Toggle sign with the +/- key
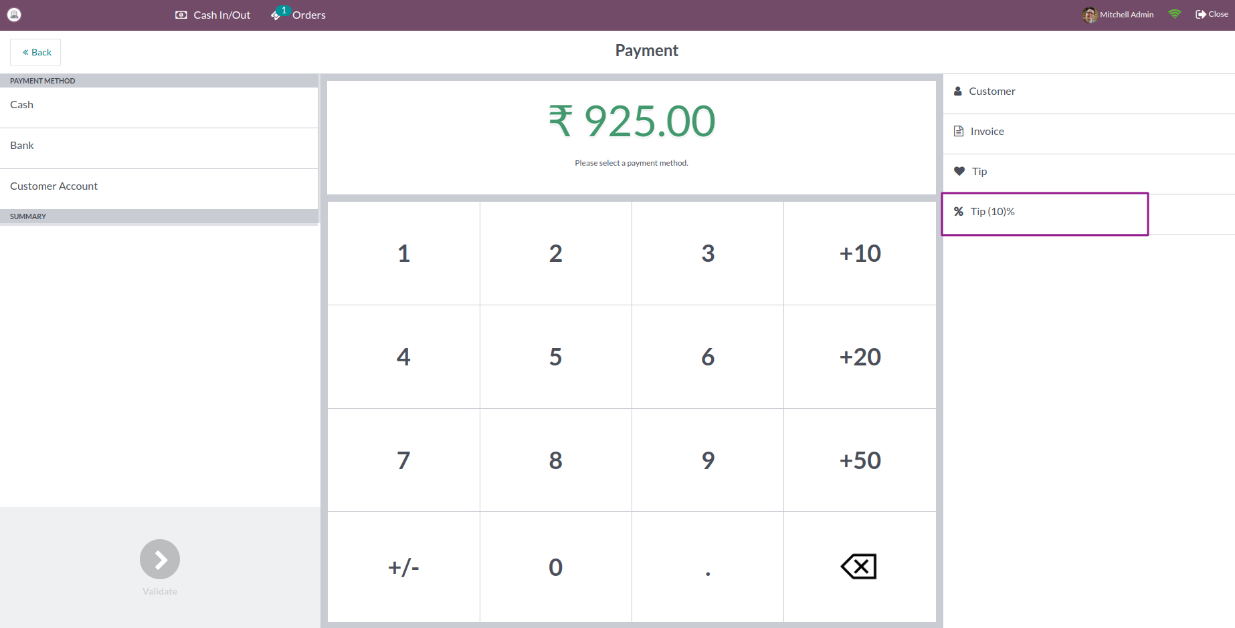 point(403,567)
